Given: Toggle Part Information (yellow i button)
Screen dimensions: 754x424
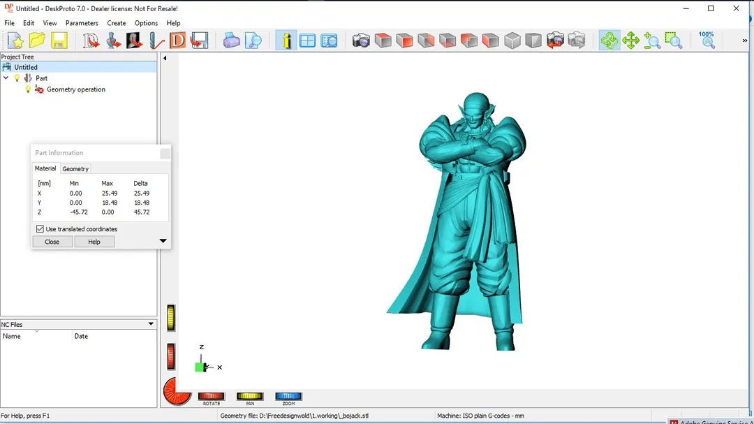Looking at the screenshot, I should pos(286,41).
